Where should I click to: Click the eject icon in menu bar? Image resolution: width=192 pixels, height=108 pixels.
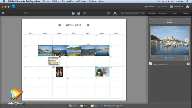163,1
